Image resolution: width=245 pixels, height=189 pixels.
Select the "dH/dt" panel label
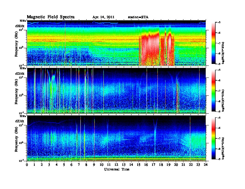(20, 26)
